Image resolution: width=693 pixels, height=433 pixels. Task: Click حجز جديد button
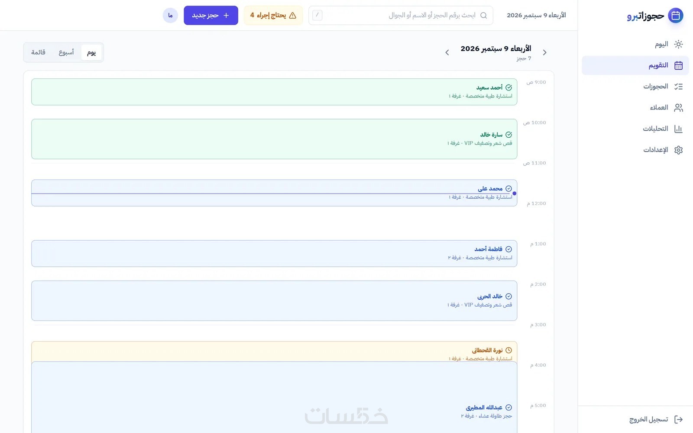pyautogui.click(x=211, y=16)
